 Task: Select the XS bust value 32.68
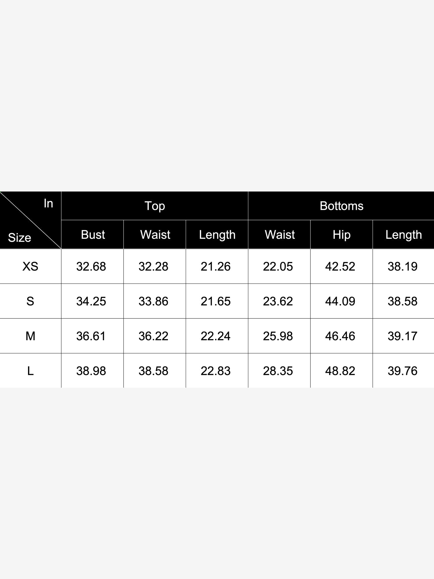(91, 266)
